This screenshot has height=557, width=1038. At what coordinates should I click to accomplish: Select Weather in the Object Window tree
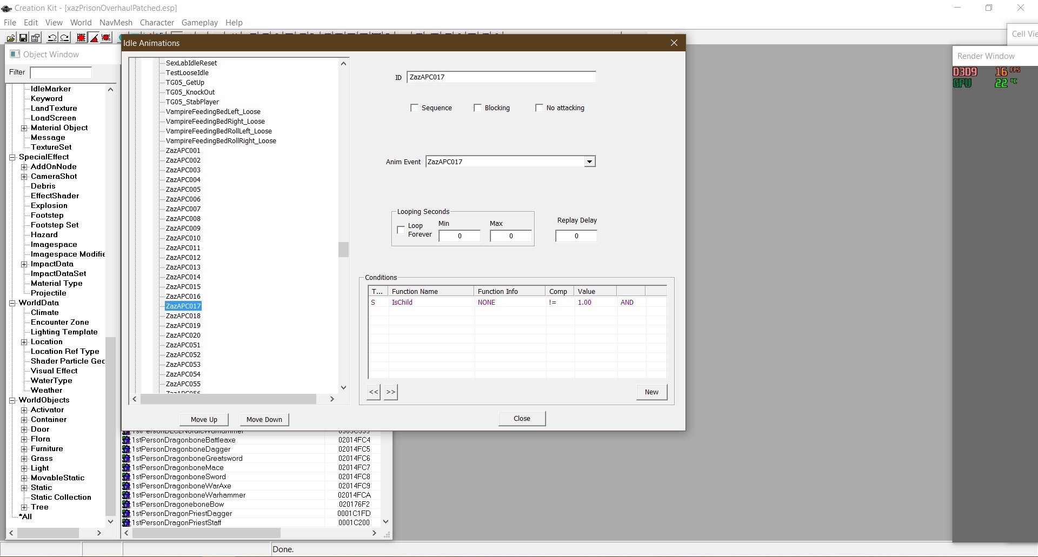click(x=46, y=391)
